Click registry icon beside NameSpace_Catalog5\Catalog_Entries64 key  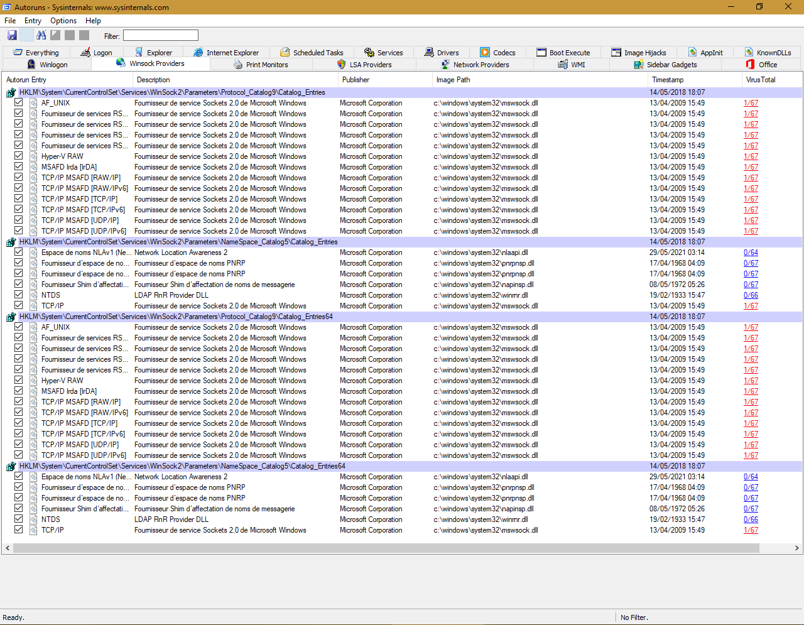click(x=11, y=466)
